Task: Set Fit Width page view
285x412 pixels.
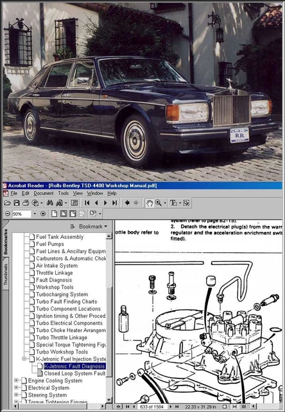Action: click(x=73, y=214)
